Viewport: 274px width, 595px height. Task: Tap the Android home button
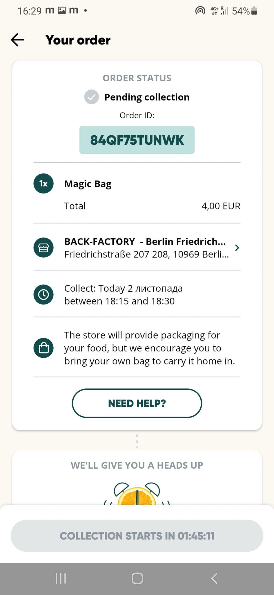click(x=137, y=578)
